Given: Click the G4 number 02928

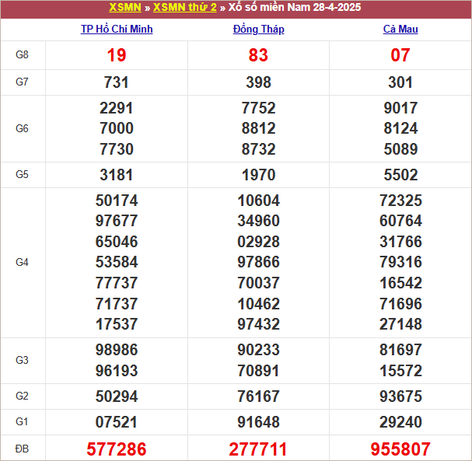Looking at the screenshot, I should point(258,242).
